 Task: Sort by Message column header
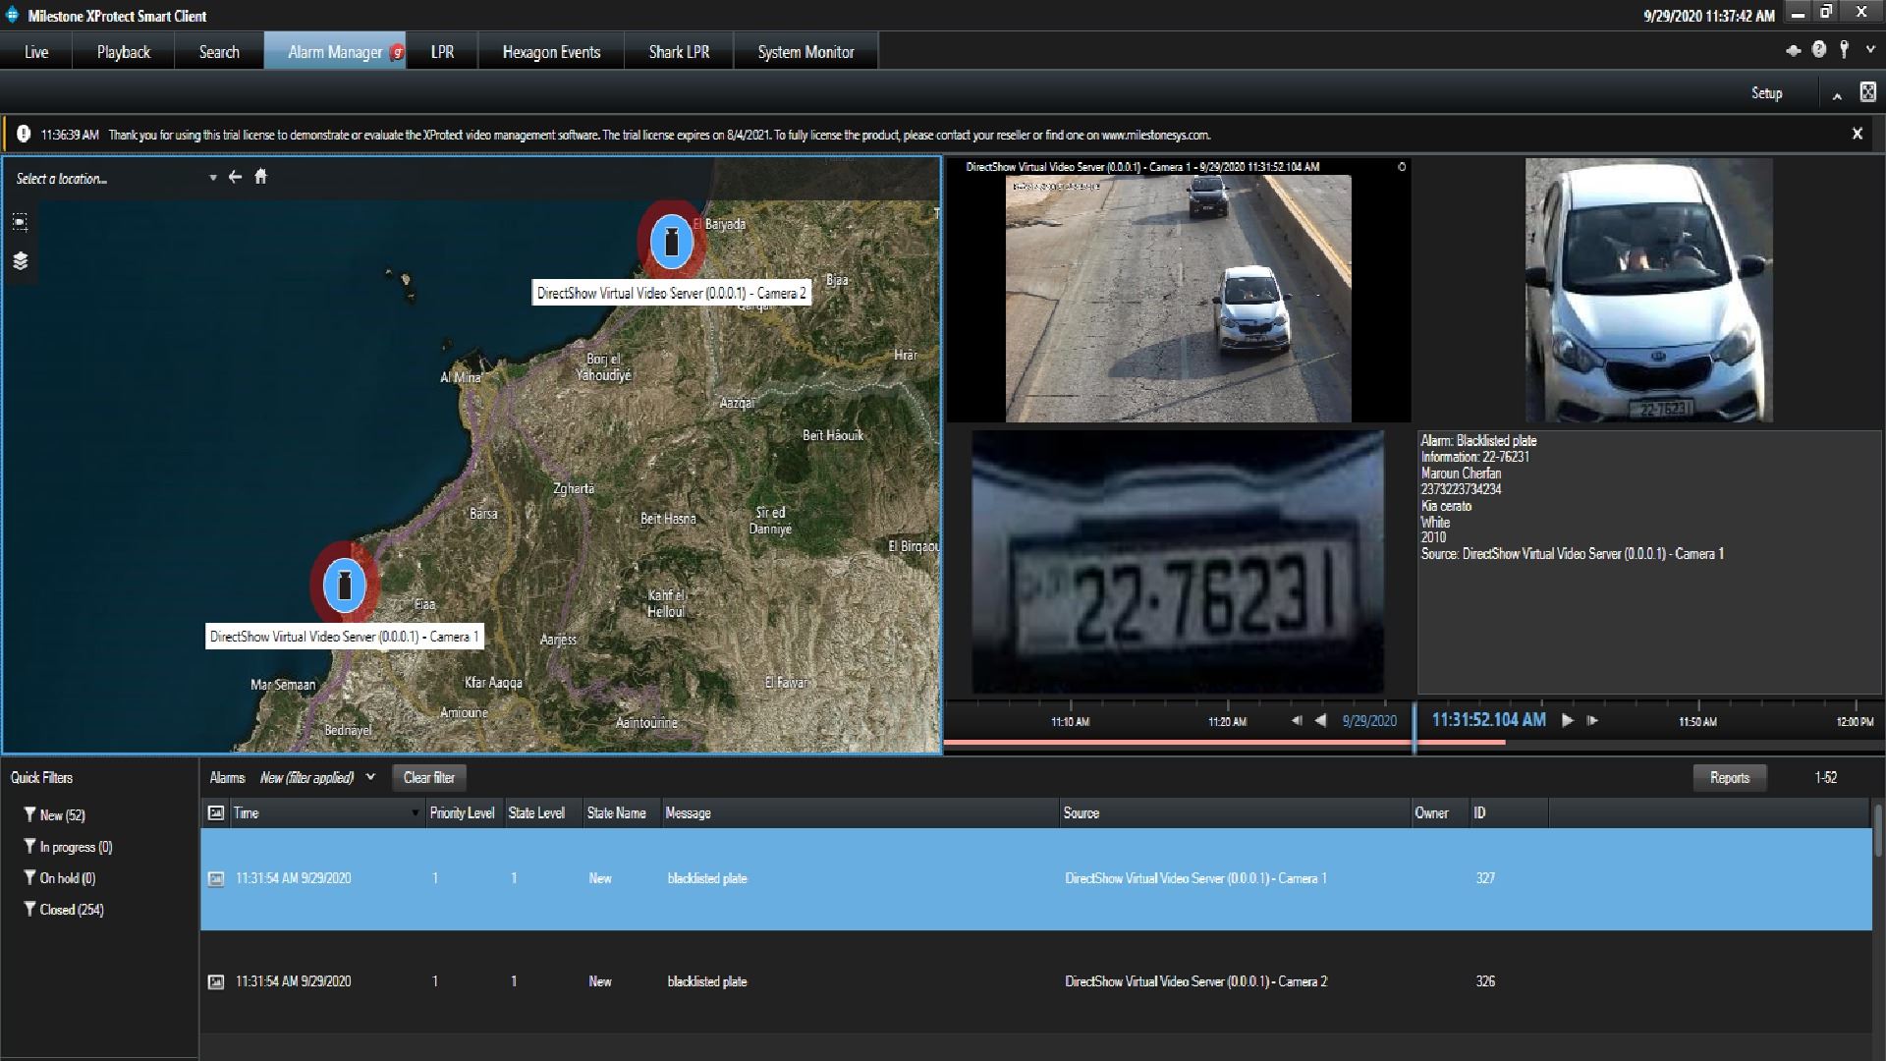coord(860,813)
